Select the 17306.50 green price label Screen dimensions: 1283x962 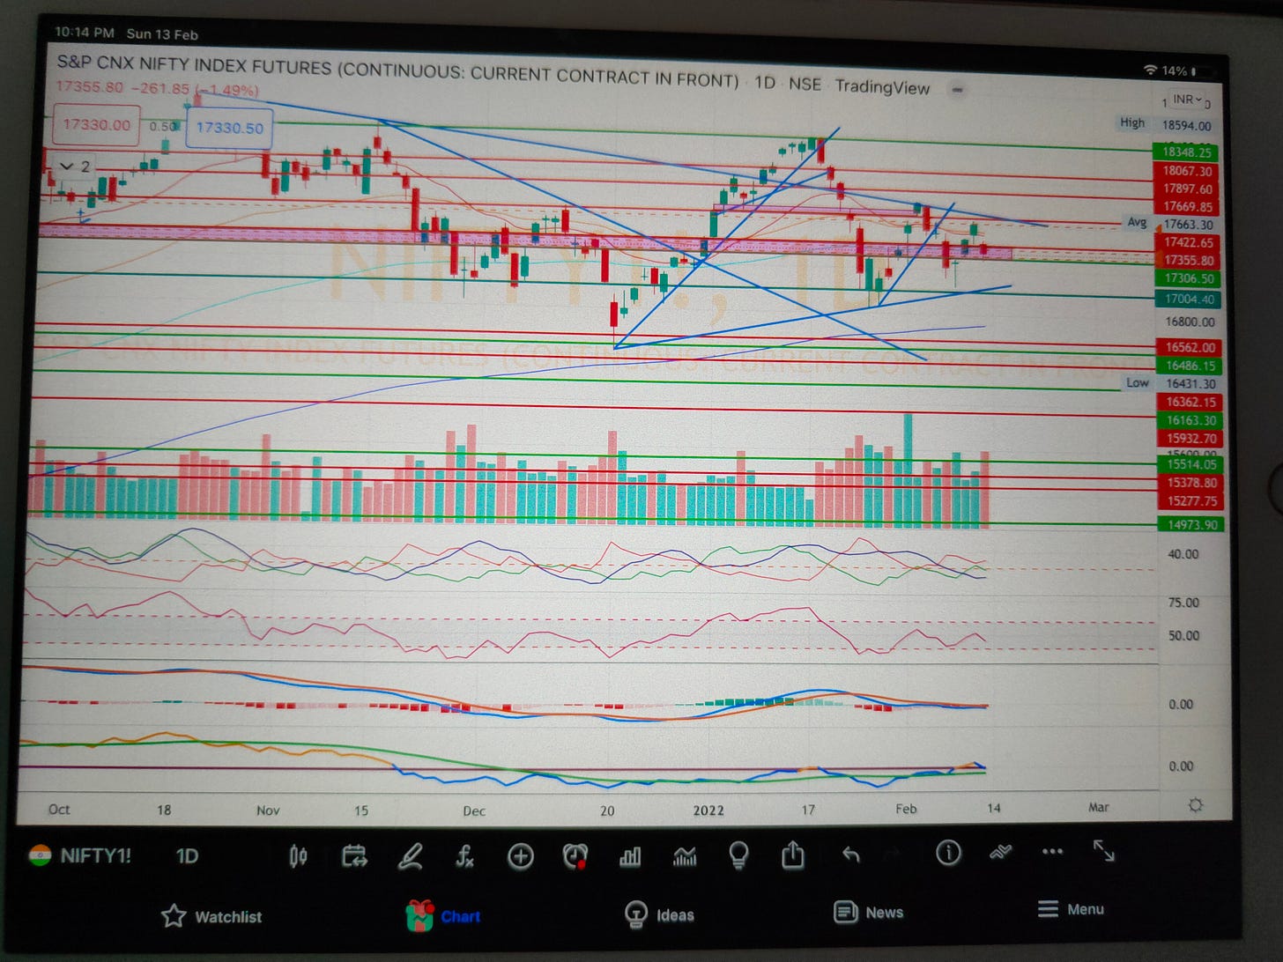click(1188, 278)
